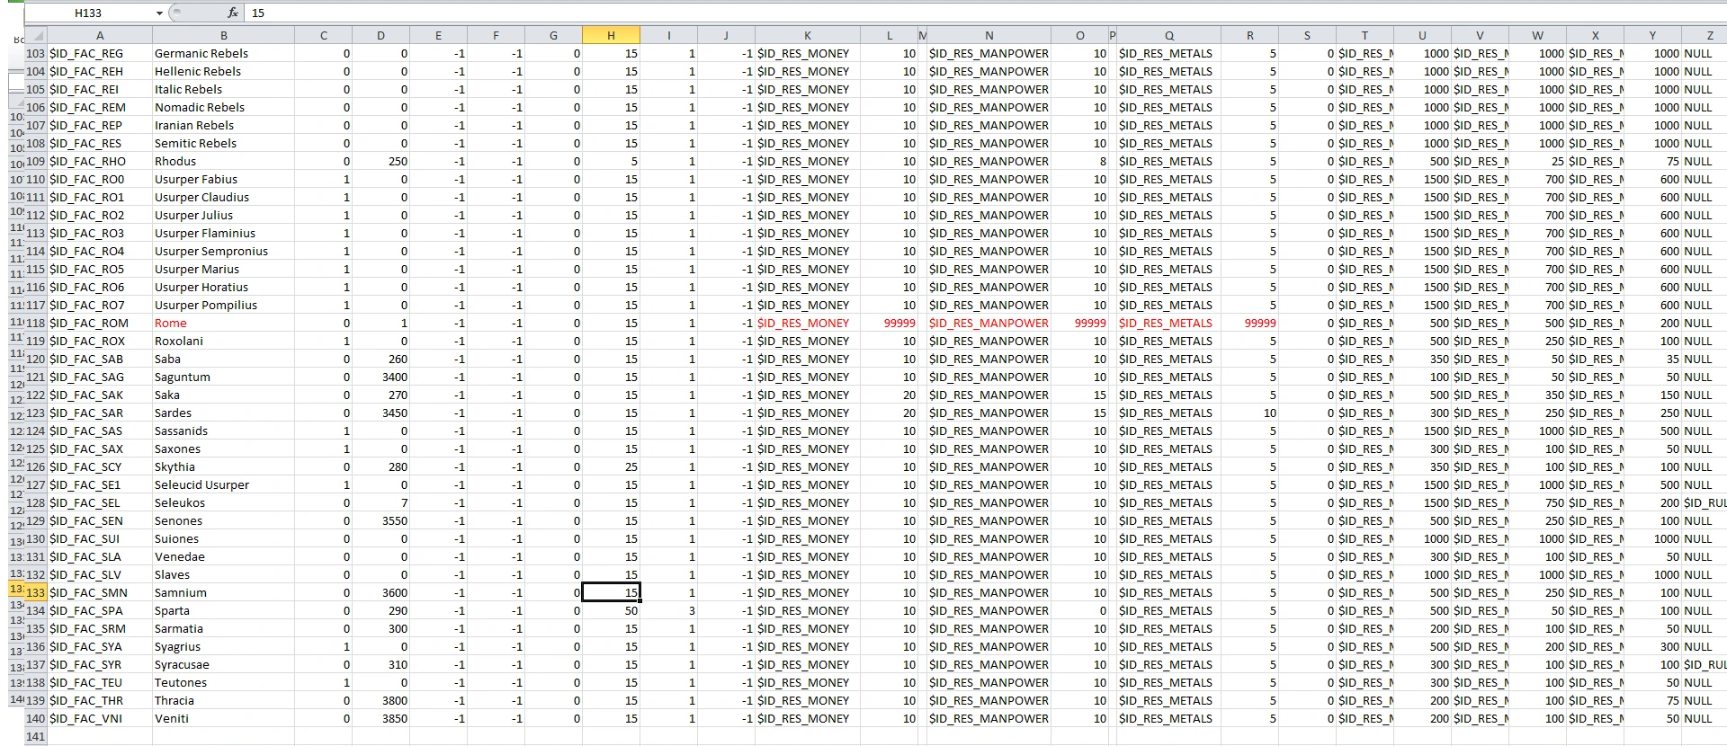Screen dimensions: 1727x746
Task: Select row 140 by its header
Action: [36, 718]
